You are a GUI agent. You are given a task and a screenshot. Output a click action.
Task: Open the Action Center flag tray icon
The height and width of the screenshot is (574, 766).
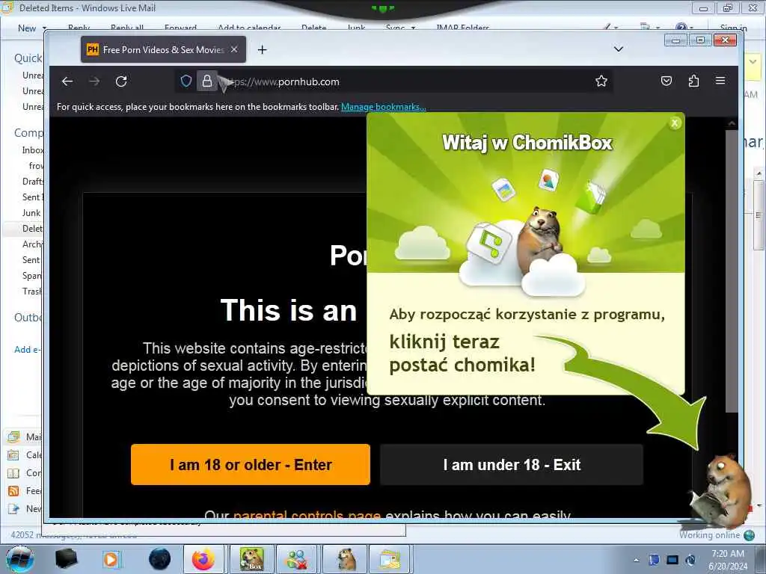pos(654,560)
